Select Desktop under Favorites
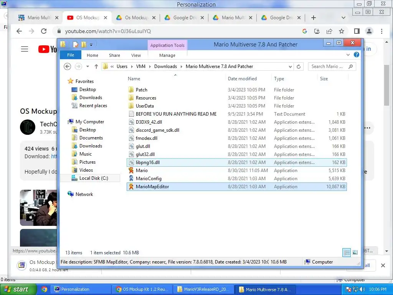Image resolution: width=393 pixels, height=295 pixels. (x=88, y=89)
